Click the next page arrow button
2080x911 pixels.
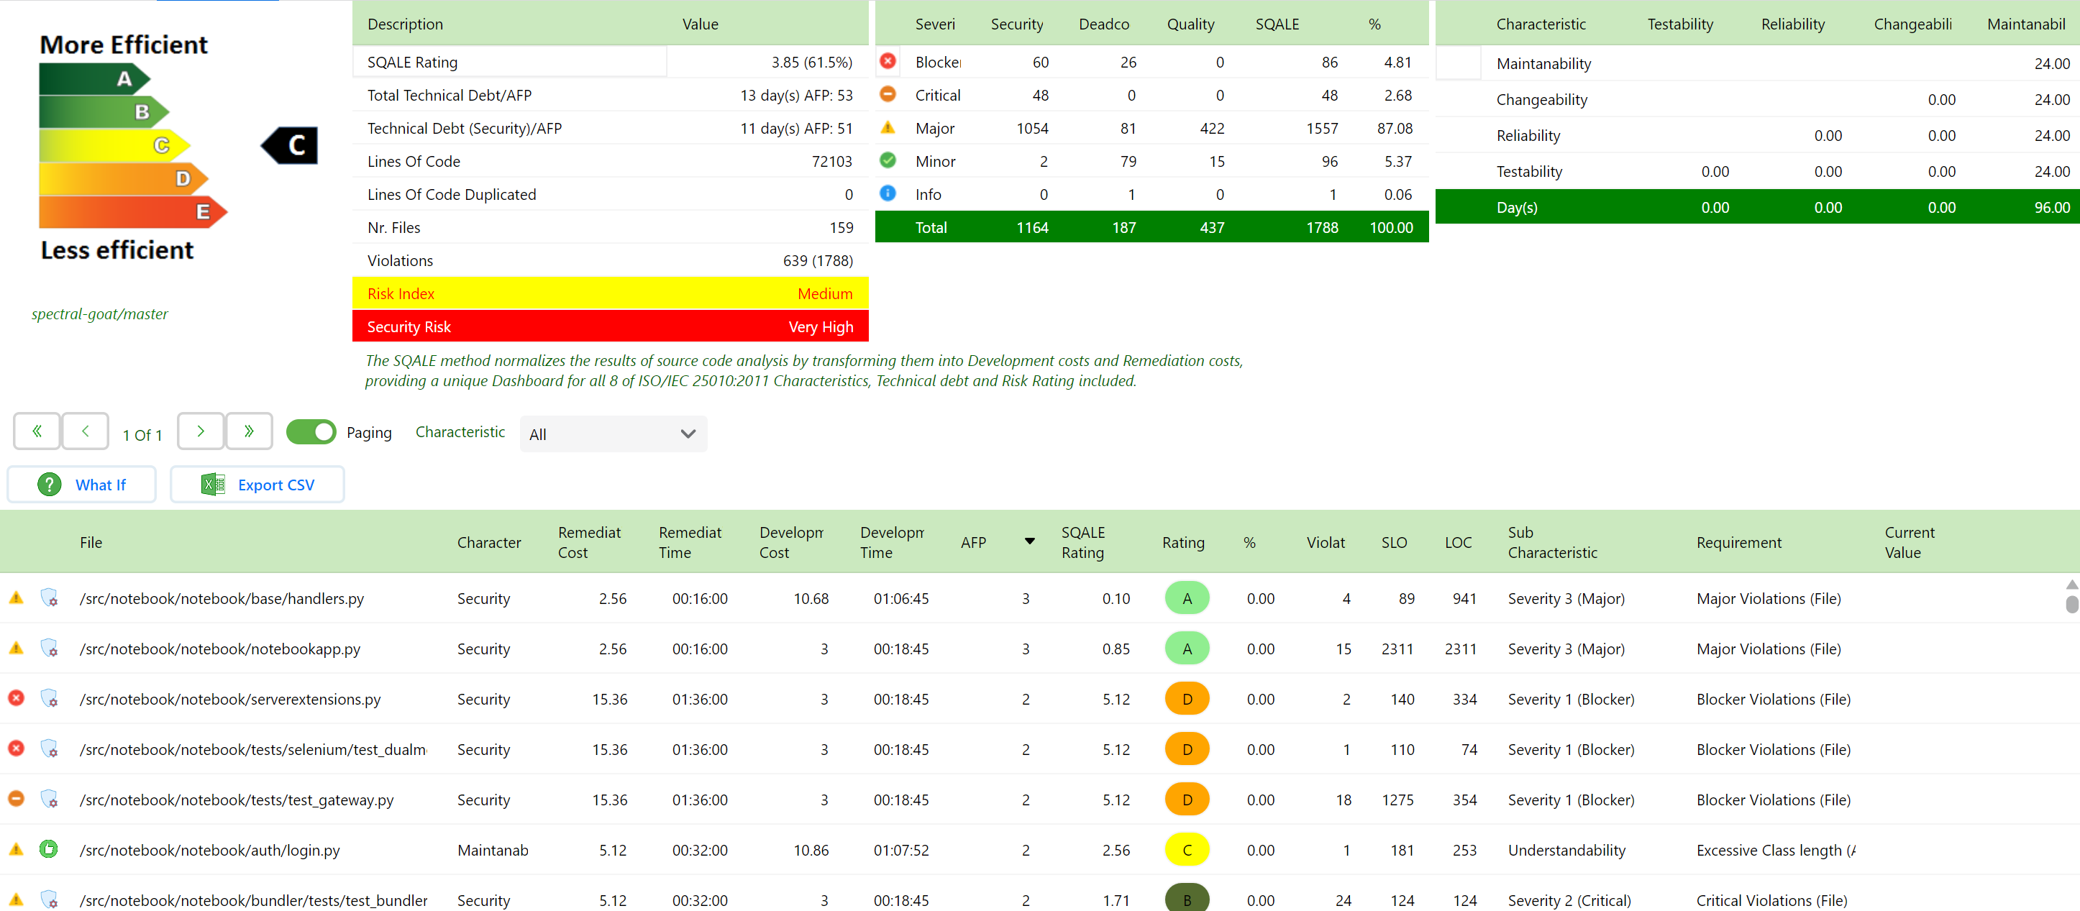(x=200, y=431)
